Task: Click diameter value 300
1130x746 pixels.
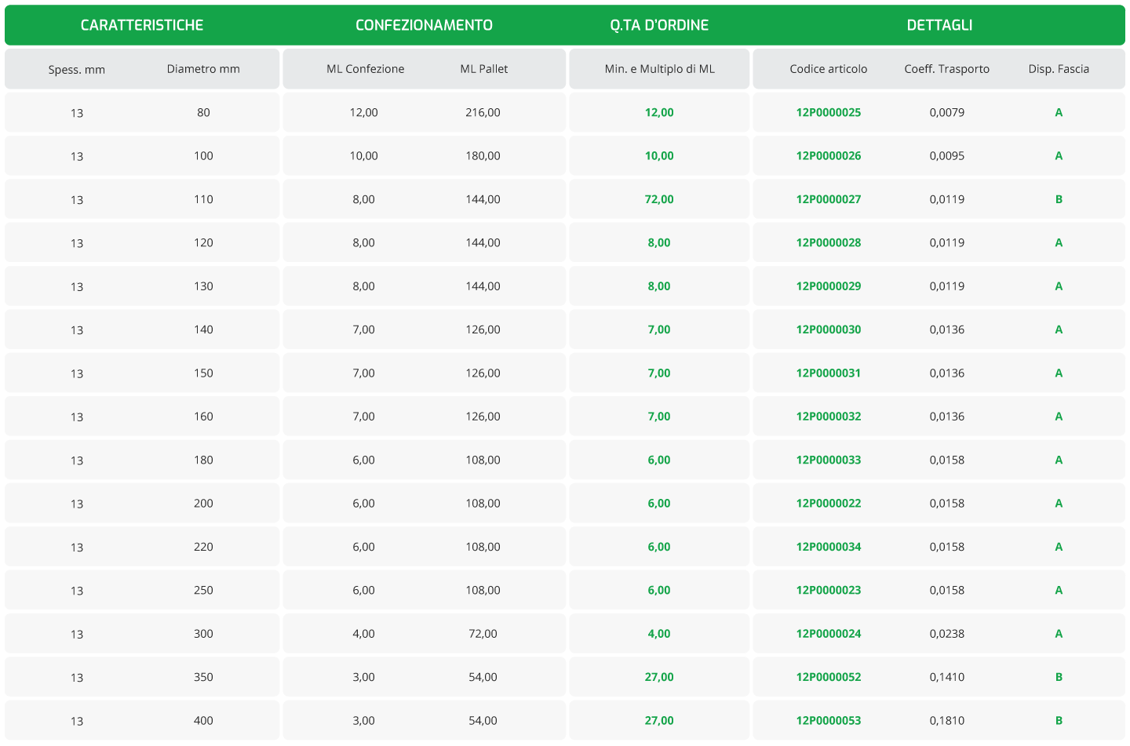Action: coord(203,634)
